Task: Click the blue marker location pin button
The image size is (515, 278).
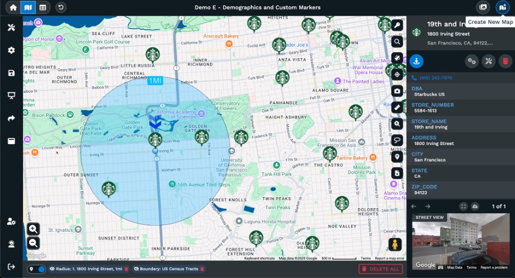Action: [x=417, y=62]
